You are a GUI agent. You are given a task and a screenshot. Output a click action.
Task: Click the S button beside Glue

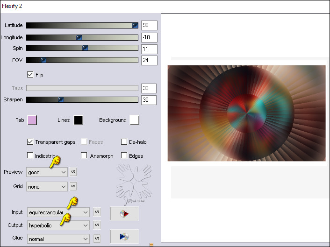(96, 239)
